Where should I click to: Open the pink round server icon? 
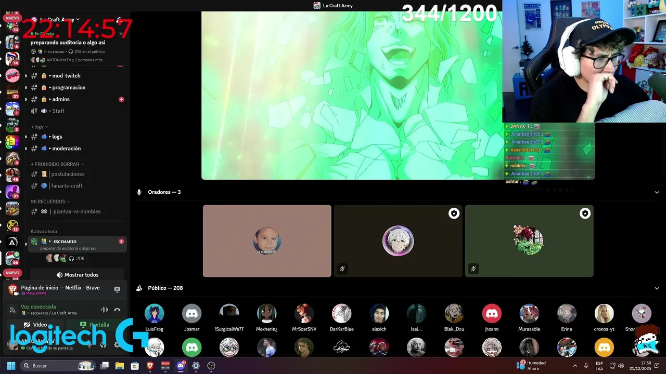click(12, 76)
